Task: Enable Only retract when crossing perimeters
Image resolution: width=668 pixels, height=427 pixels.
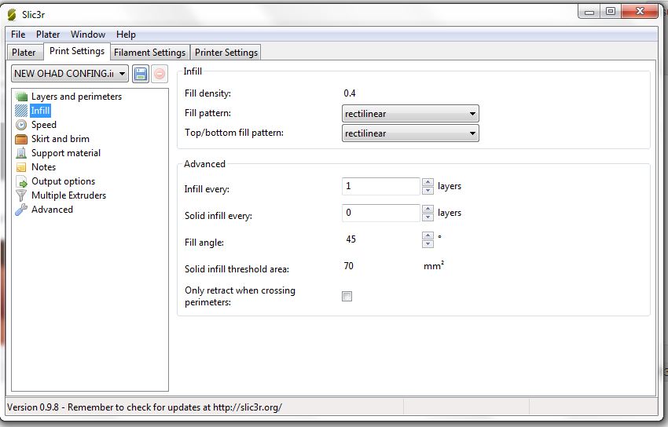Action: coord(347,297)
